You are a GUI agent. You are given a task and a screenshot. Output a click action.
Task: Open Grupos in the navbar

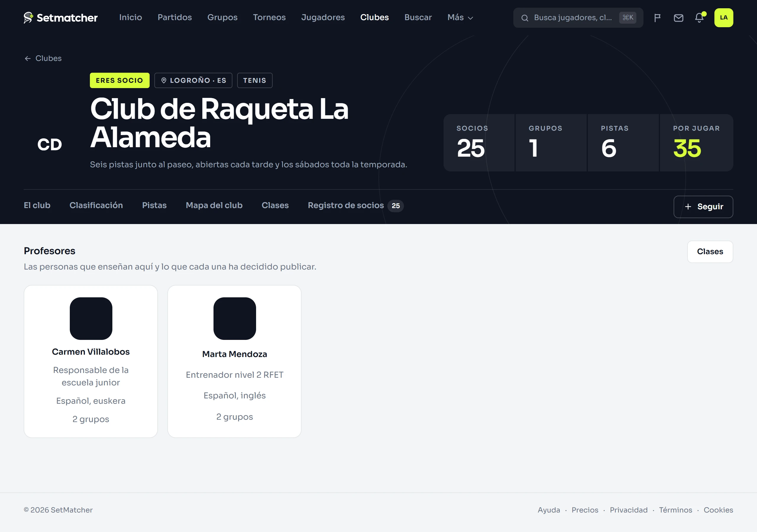(222, 17)
